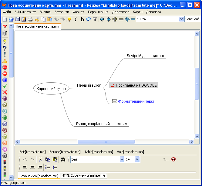Switch to Layout view tab
Image resolution: width=202 pixels, height=186 pixels.
pyautogui.click(x=39, y=176)
